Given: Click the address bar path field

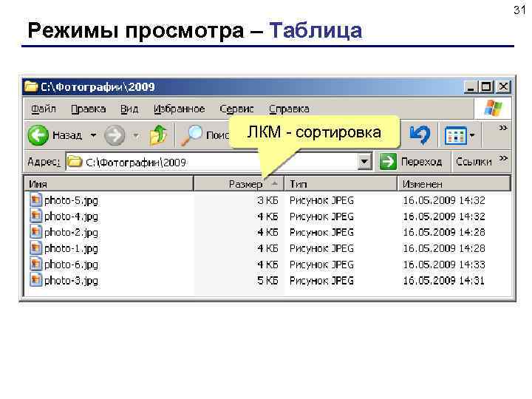Looking at the screenshot, I should point(212,162).
